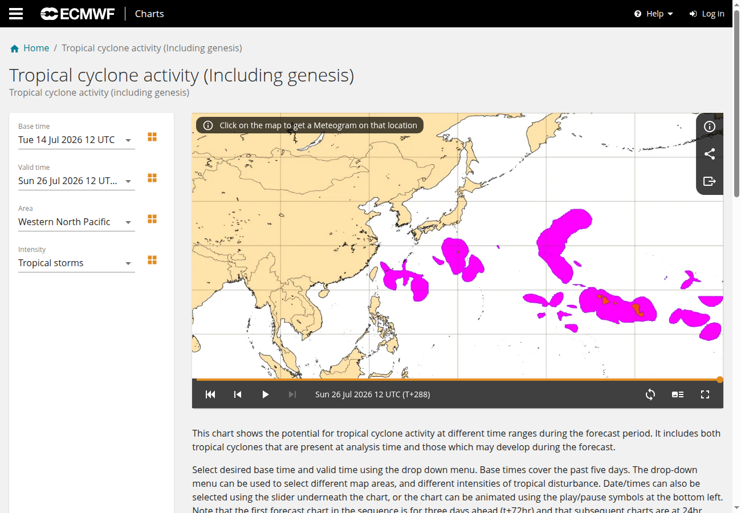The height and width of the screenshot is (513, 741).
Task: Open the Base time grid selector
Action: point(152,137)
